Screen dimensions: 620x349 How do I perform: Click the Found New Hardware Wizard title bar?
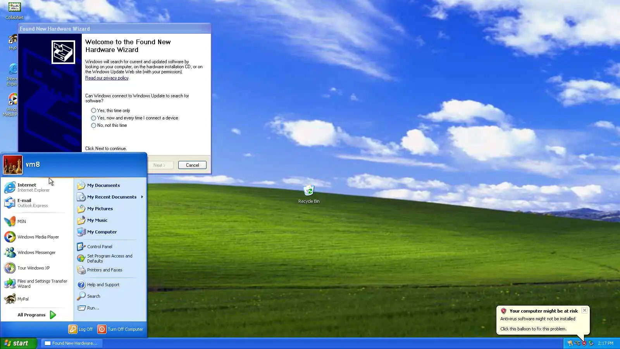click(x=114, y=29)
